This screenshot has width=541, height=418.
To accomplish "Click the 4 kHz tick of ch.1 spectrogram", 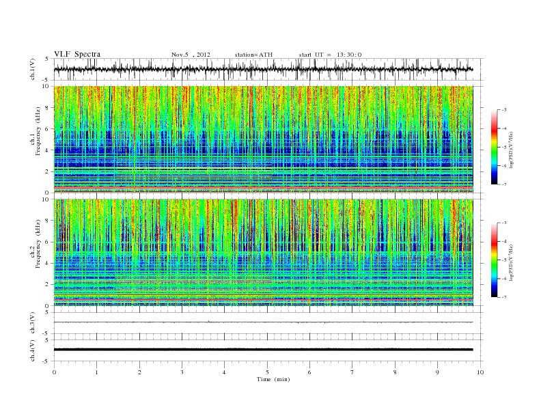I will click(47, 150).
